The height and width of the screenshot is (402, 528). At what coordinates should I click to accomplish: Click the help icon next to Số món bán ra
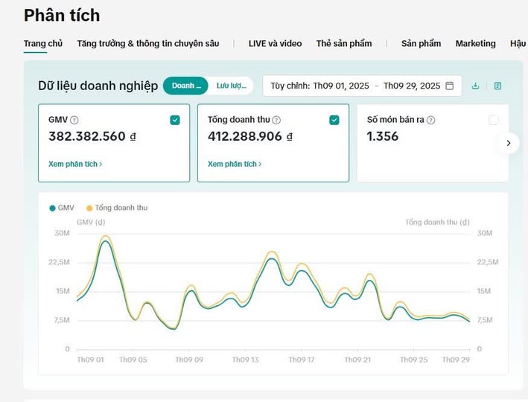pos(430,120)
